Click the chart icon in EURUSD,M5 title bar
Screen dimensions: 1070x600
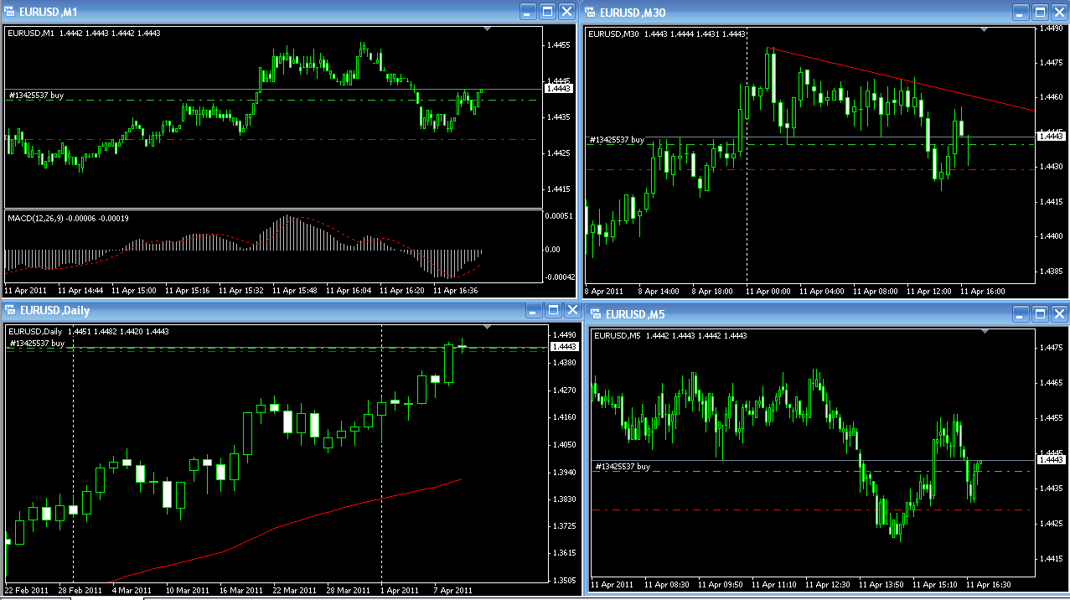(597, 314)
